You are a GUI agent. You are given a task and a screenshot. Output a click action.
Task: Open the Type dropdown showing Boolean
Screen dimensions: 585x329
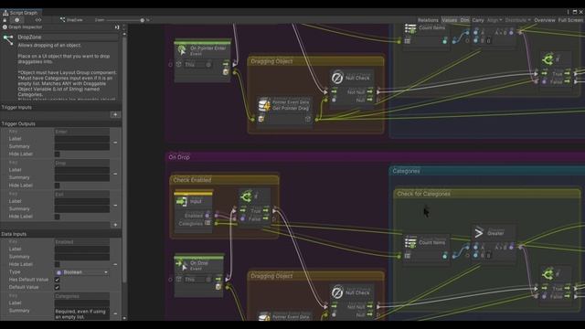pyautogui.click(x=82, y=272)
